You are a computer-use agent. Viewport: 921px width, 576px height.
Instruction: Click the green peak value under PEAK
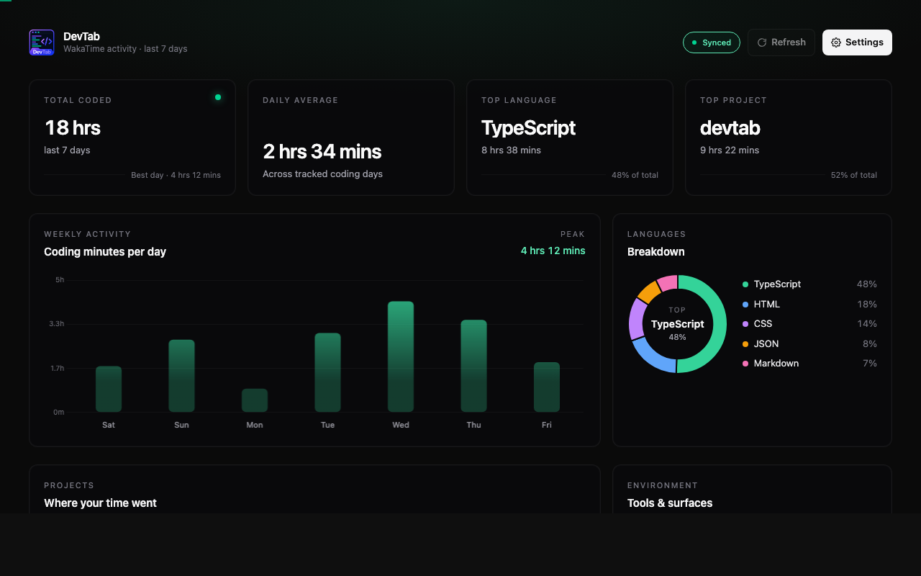(553, 251)
